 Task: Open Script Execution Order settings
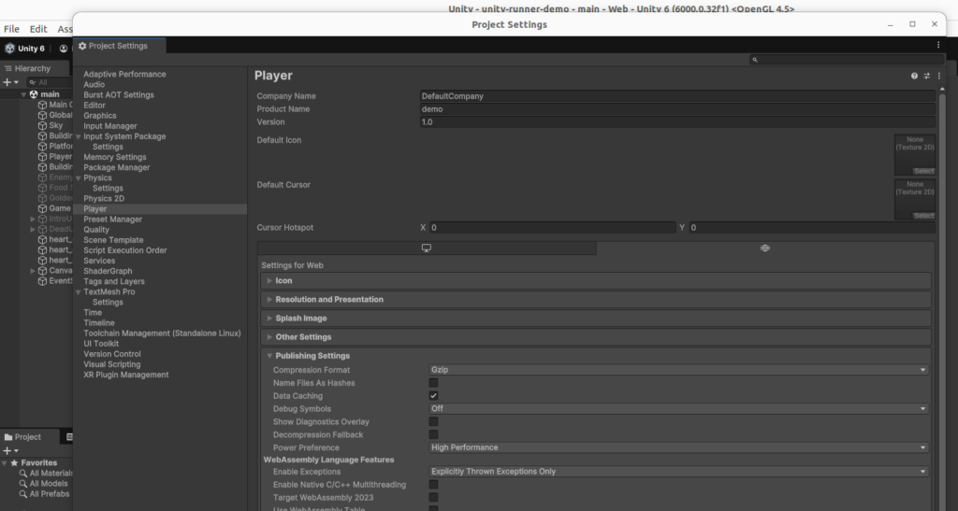[x=124, y=250]
